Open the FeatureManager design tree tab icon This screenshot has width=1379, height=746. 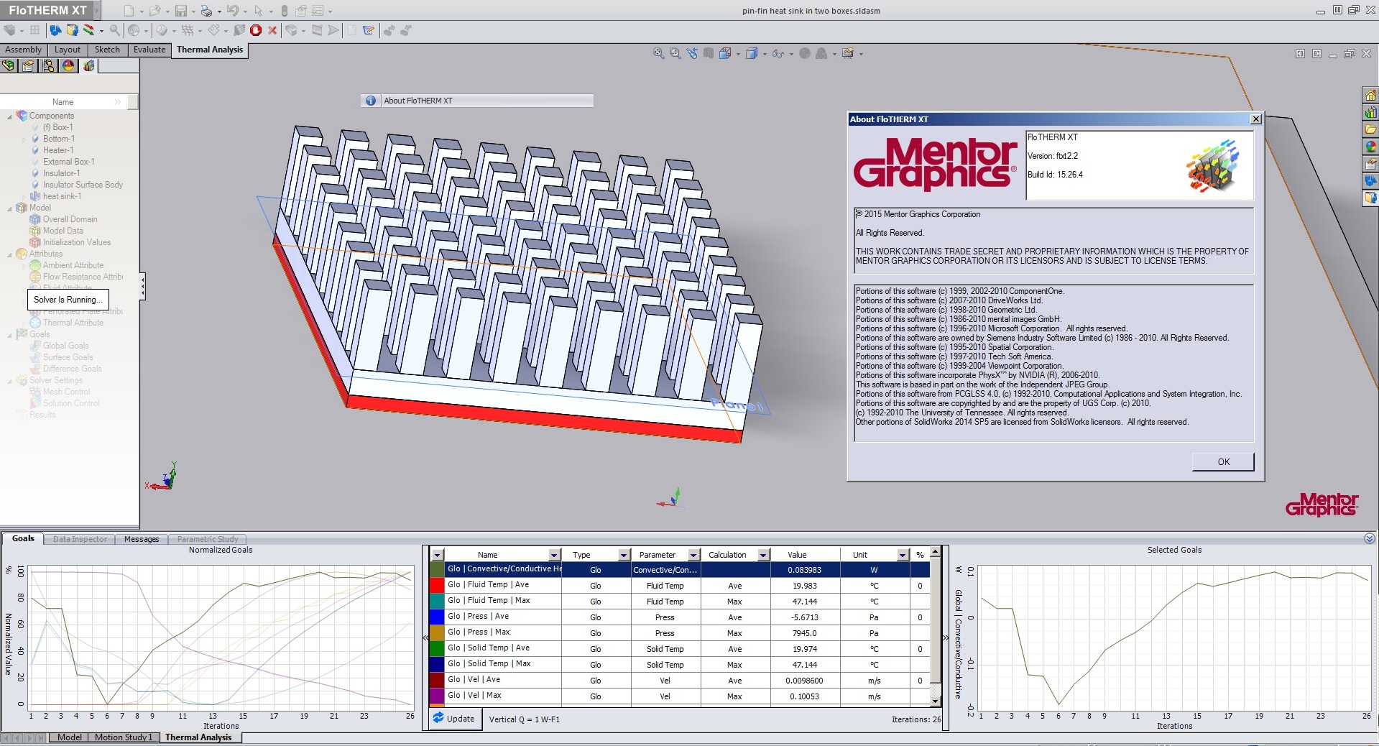(8, 66)
